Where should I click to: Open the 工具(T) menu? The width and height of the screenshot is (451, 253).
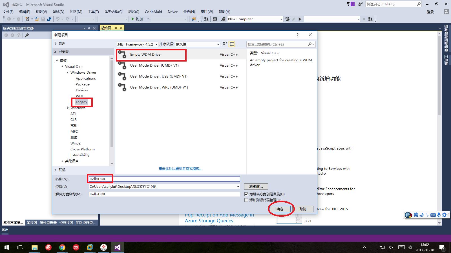pyautogui.click(x=93, y=12)
